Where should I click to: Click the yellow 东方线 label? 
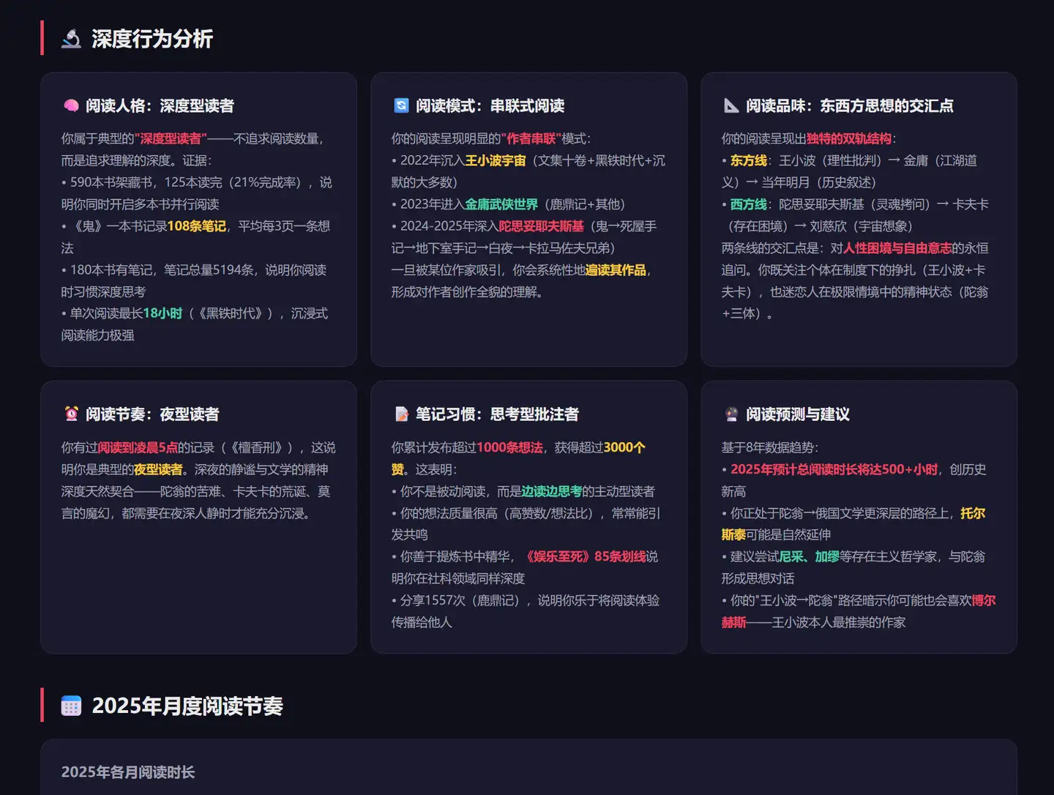[749, 160]
